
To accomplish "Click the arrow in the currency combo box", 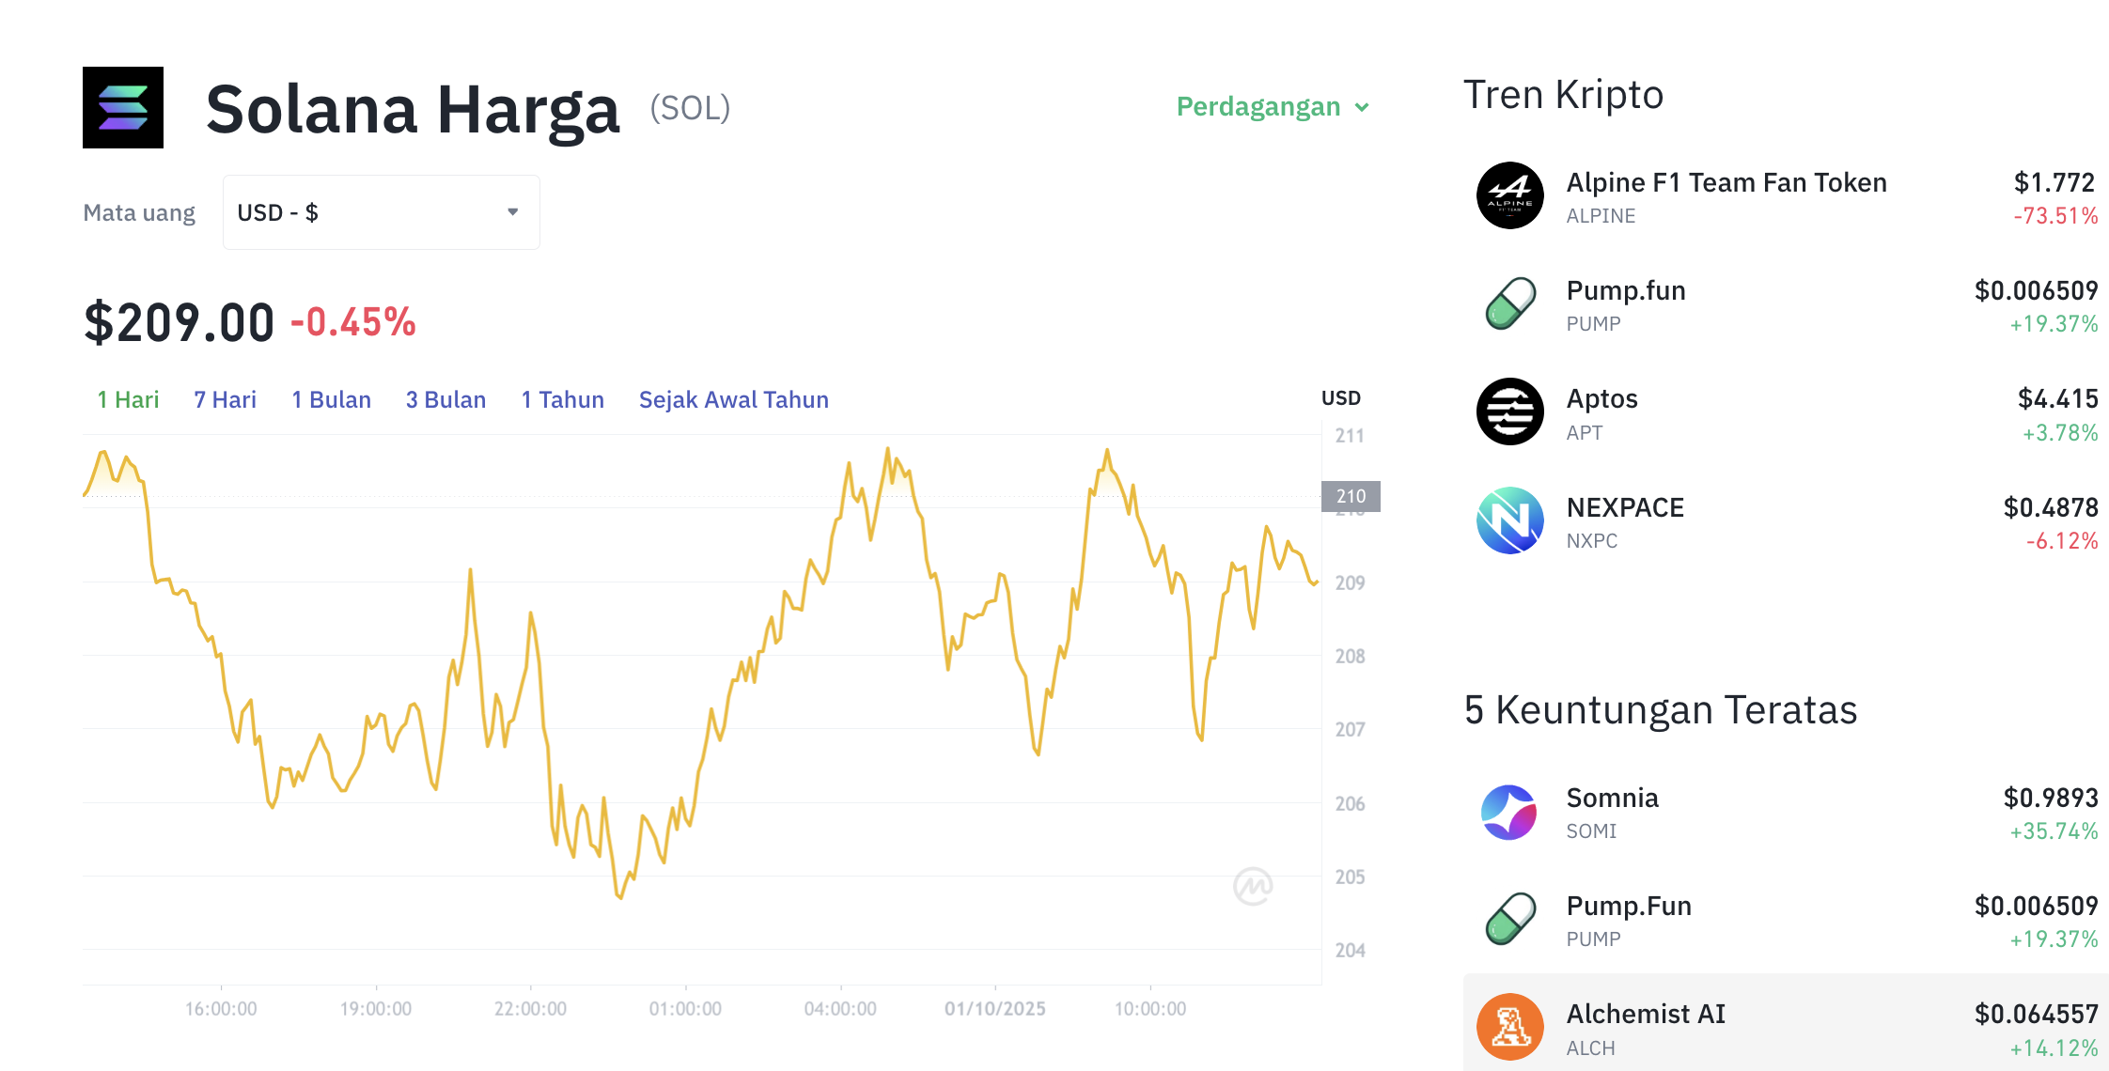I will (513, 212).
